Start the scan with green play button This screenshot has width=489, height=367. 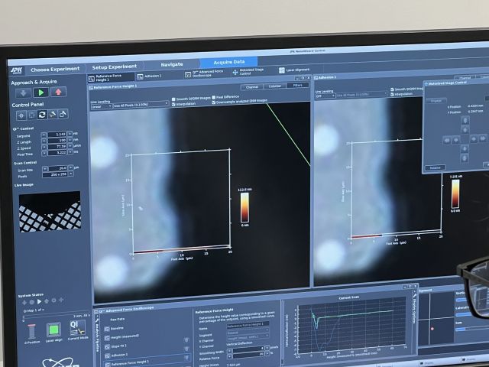click(40, 93)
